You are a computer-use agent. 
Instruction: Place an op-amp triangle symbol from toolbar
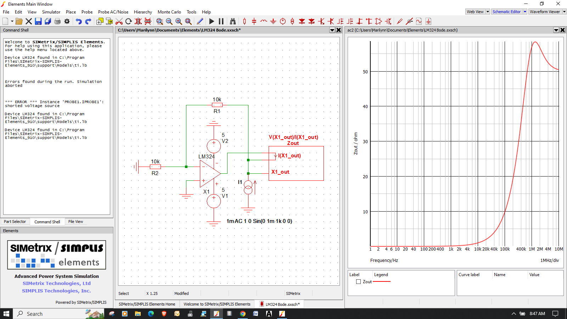(x=378, y=21)
